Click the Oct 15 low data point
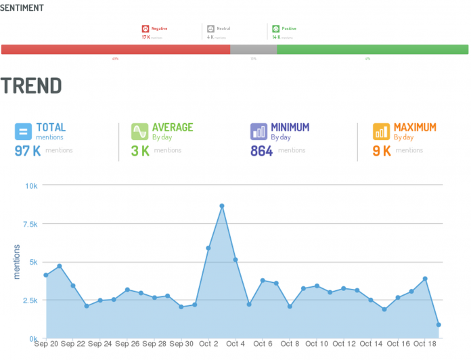The image size is (471, 360). [x=384, y=309]
